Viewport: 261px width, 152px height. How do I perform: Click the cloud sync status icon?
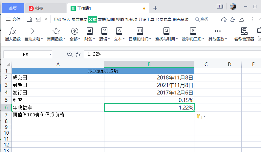pos(224,20)
